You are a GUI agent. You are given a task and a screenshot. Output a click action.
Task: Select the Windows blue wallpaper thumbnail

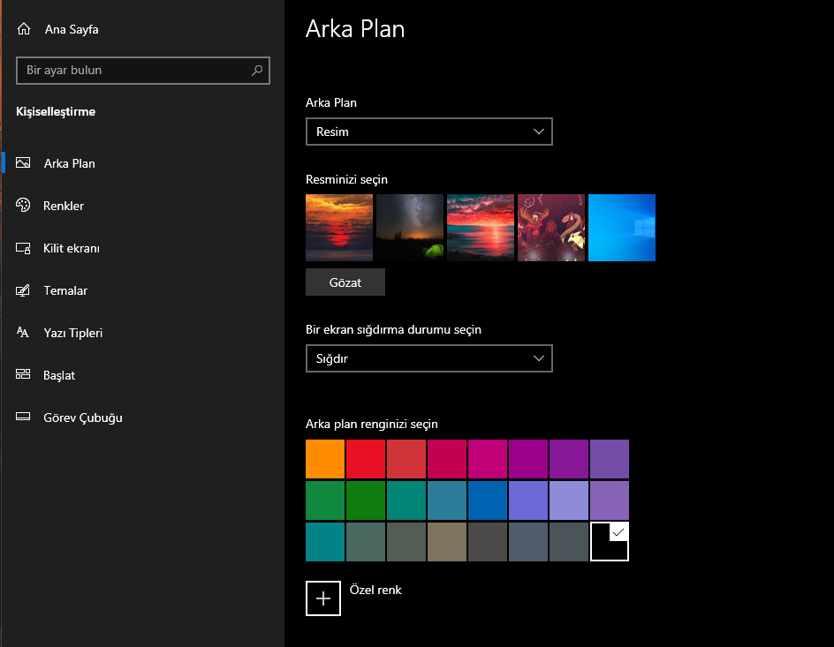click(622, 228)
